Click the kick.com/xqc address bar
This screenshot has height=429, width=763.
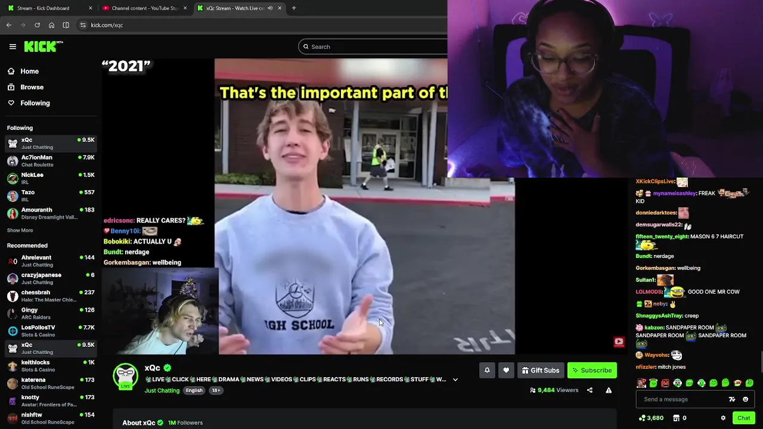point(262,25)
